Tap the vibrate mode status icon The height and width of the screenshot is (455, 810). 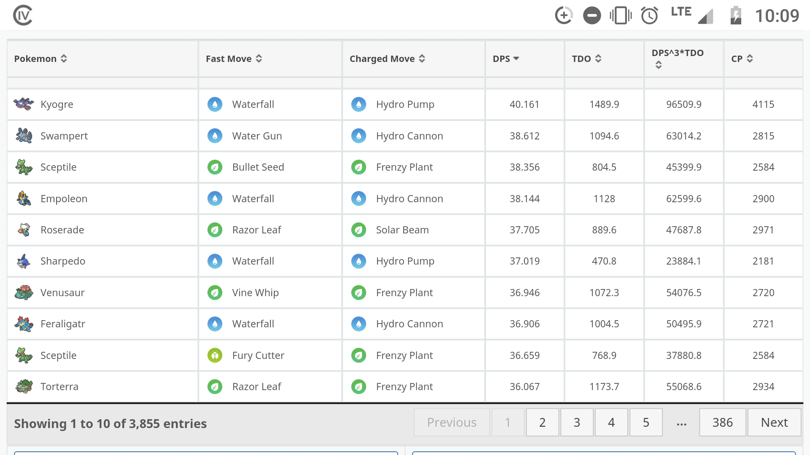pos(621,16)
